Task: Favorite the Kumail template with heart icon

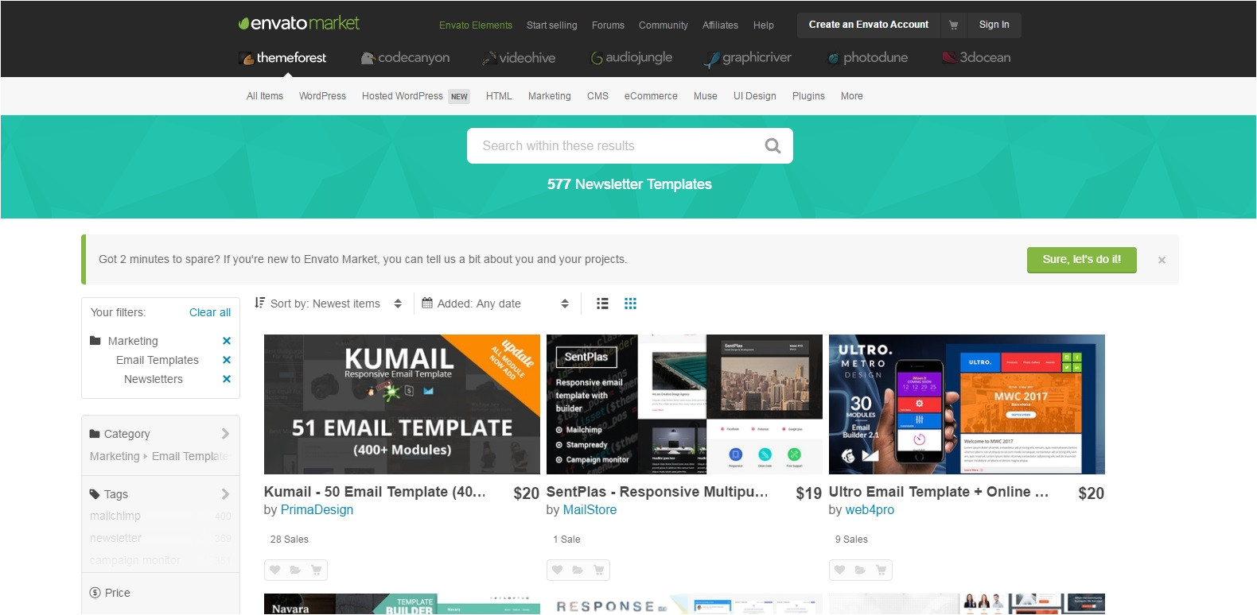Action: tap(274, 570)
